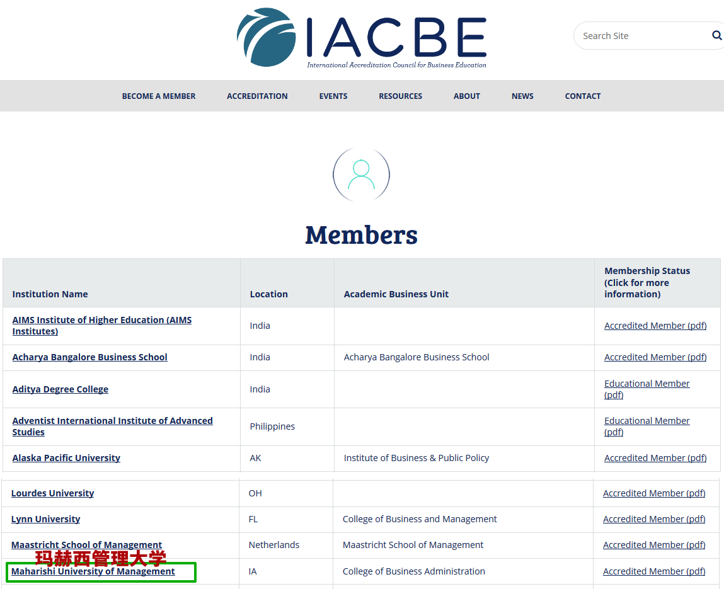Viewport: 724px width, 589px height.
Task: Click the Members page heading
Action: coord(362,235)
